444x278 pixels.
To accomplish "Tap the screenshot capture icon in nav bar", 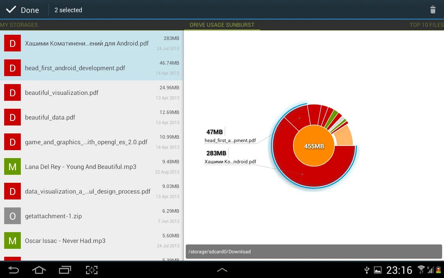I will 92,270.
